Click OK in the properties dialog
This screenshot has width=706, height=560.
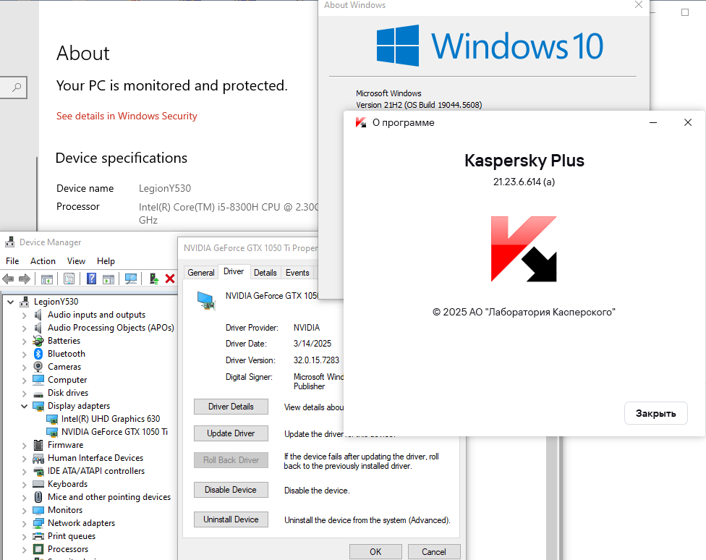coord(375,552)
